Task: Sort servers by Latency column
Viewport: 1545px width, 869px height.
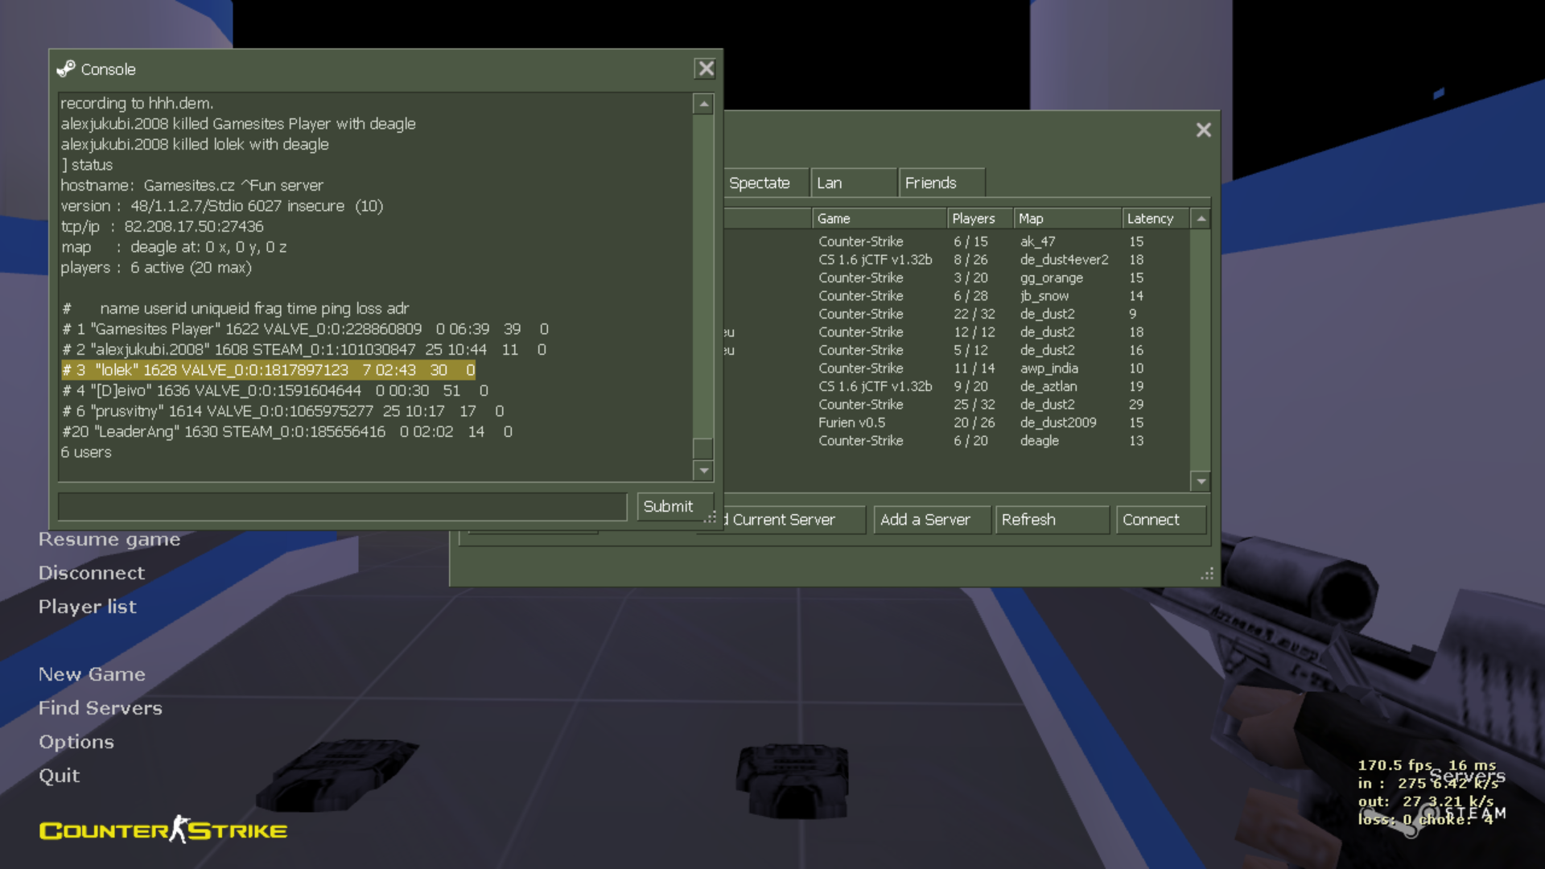Action: (1154, 219)
